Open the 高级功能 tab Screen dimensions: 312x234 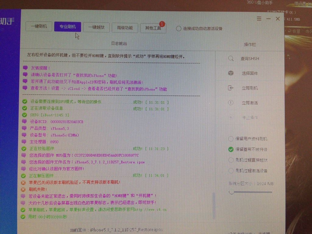pos(125,28)
